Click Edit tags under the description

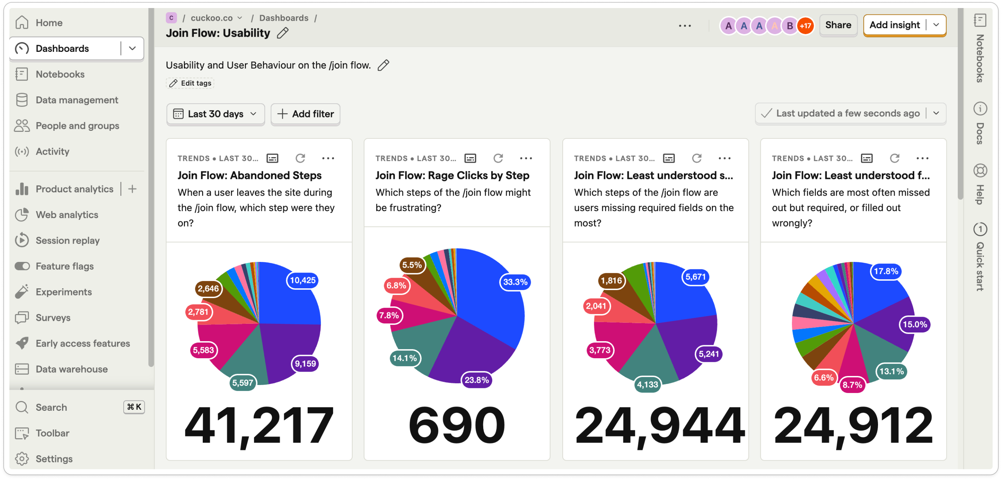[x=191, y=83]
